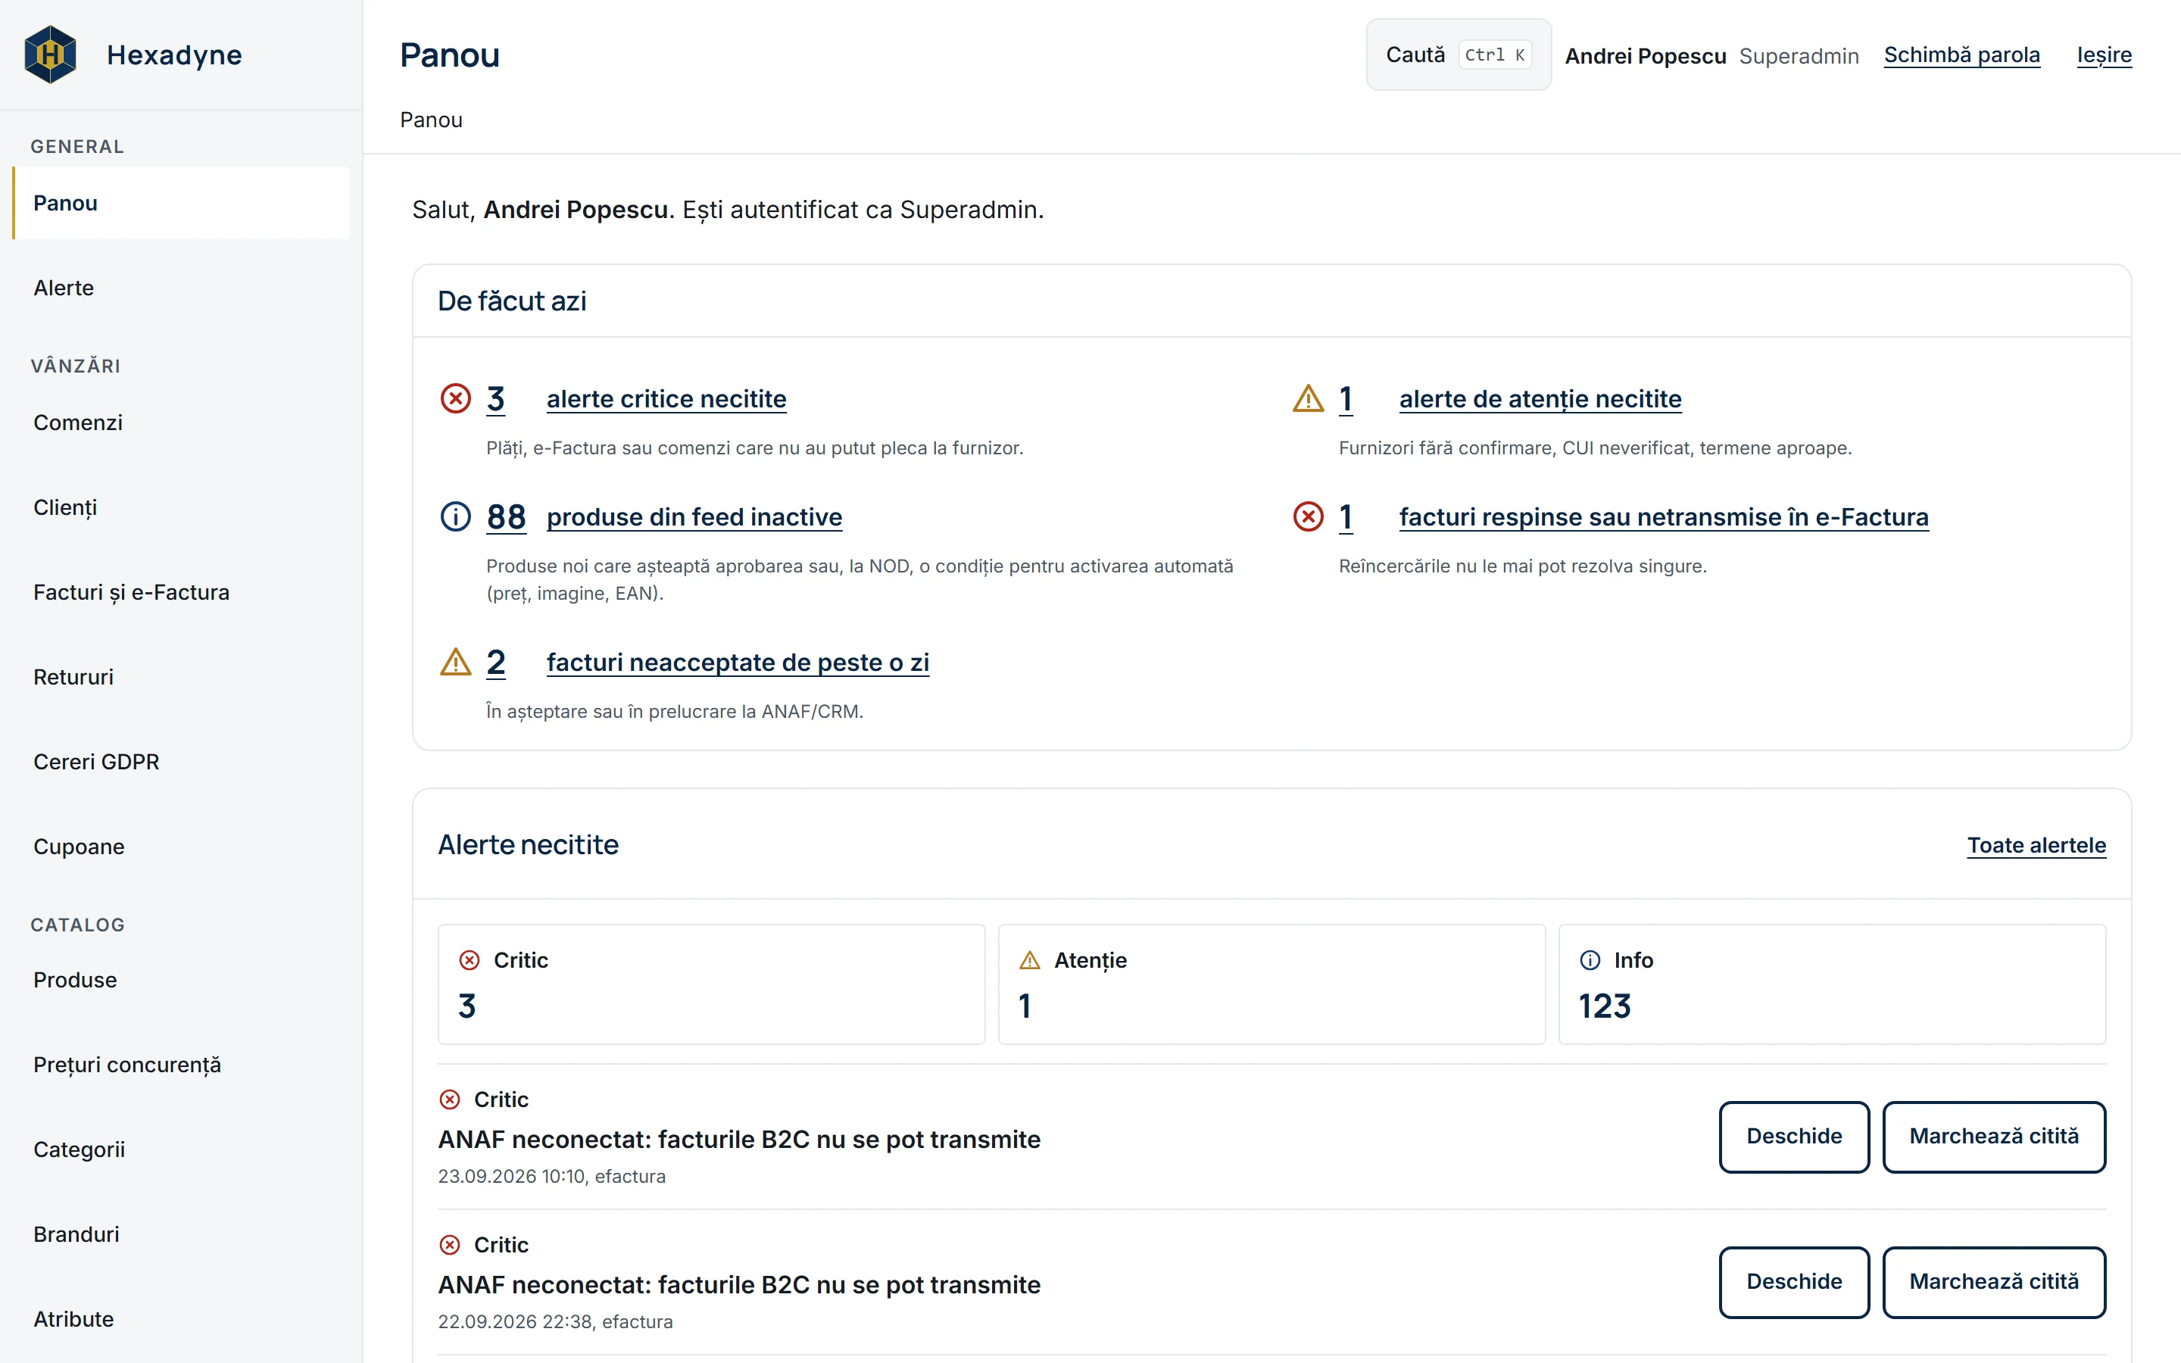Click the Atenție counter card icon
2181x1363 pixels.
(1029, 960)
